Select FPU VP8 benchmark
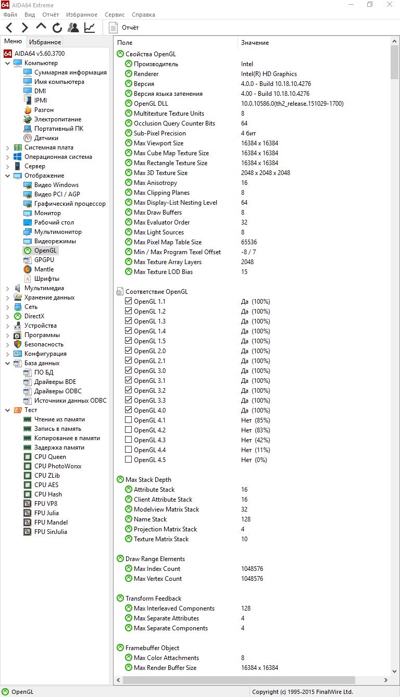 pos(46,504)
